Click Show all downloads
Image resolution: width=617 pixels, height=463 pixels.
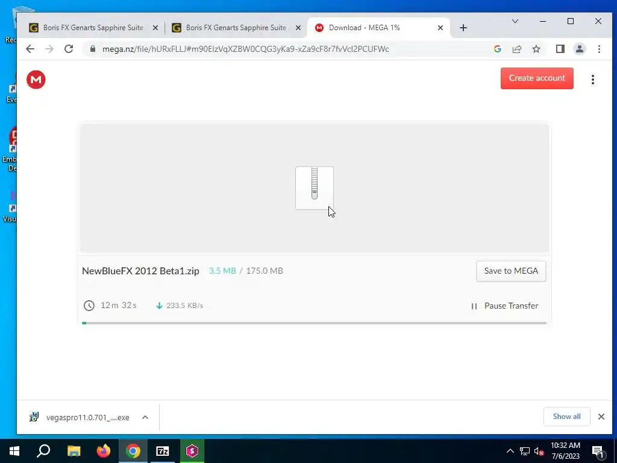point(566,417)
